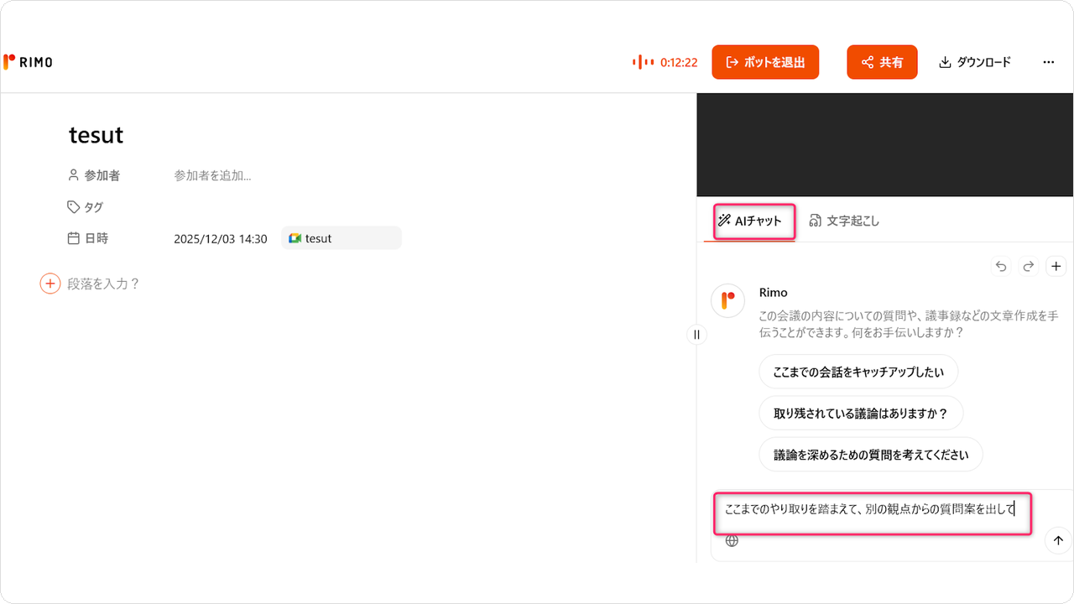Open the three-dot more options menu
Image resolution: width=1074 pixels, height=604 pixels.
(x=1049, y=62)
